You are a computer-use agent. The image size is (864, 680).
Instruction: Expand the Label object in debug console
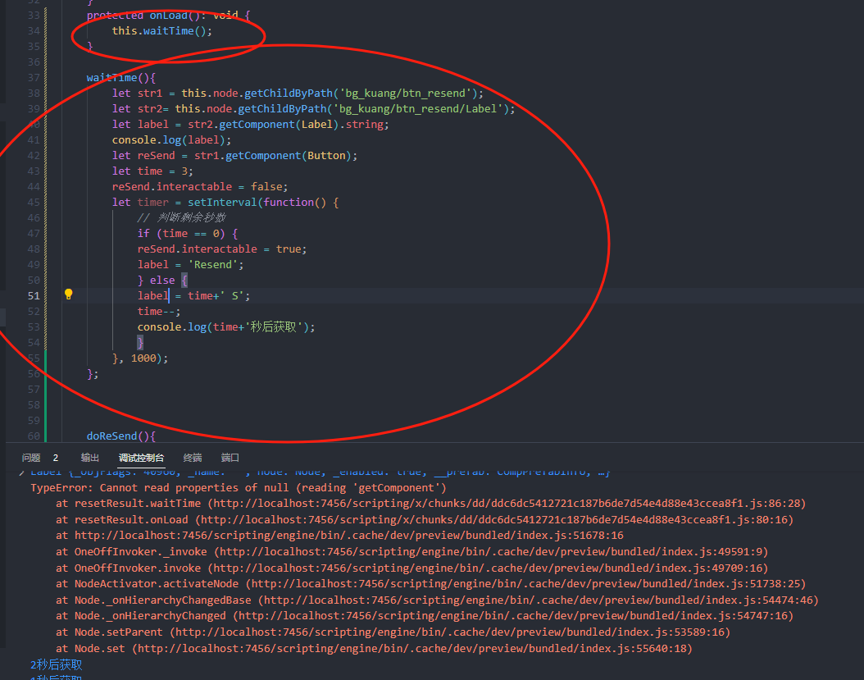pyautogui.click(x=22, y=472)
